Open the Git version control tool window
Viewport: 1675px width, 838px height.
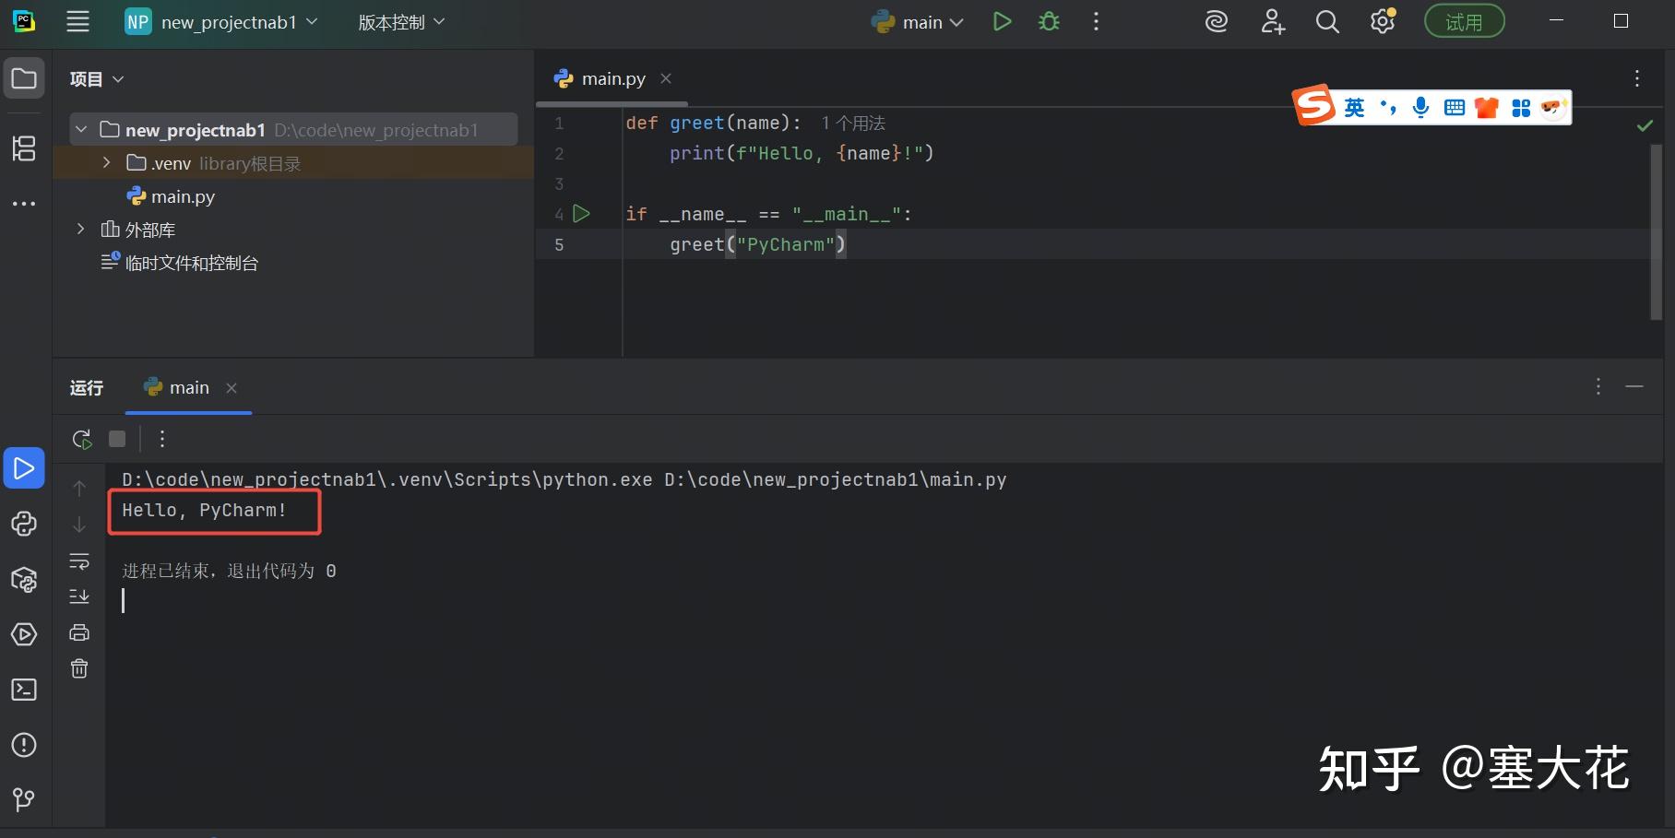coord(24,799)
